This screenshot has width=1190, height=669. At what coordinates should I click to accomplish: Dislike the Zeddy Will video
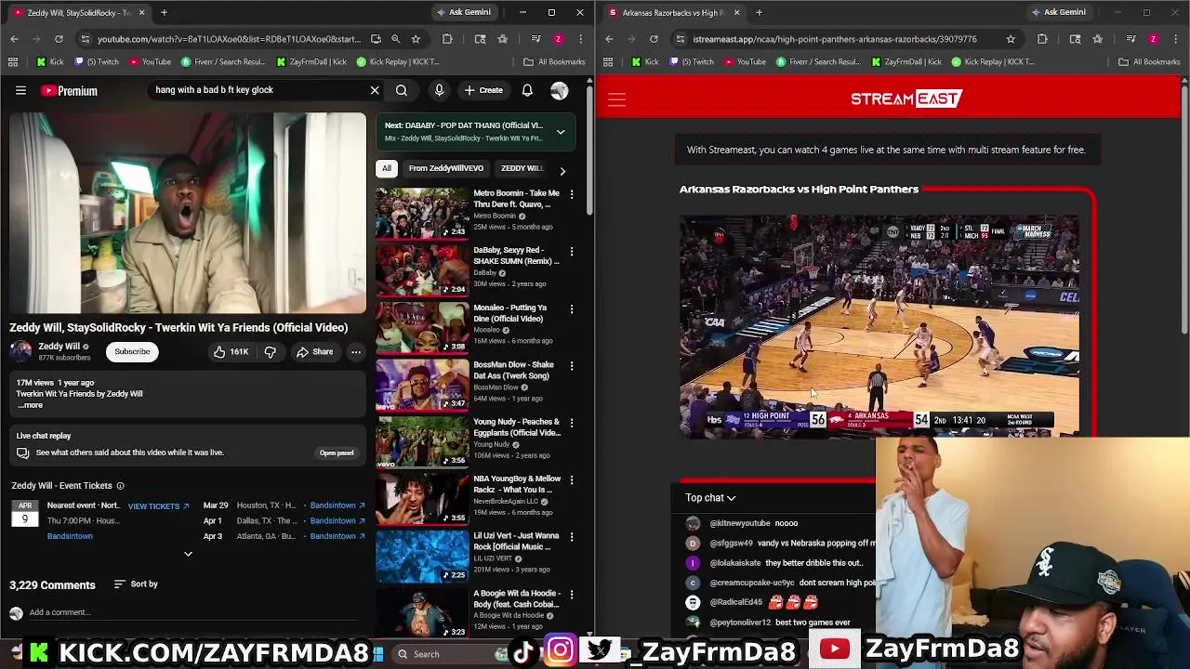pos(270,352)
